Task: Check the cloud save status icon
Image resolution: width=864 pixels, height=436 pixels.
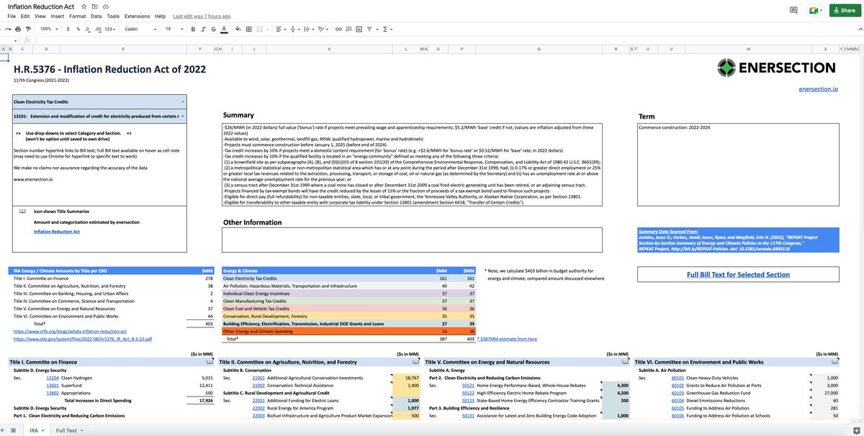Action: pos(106,6)
